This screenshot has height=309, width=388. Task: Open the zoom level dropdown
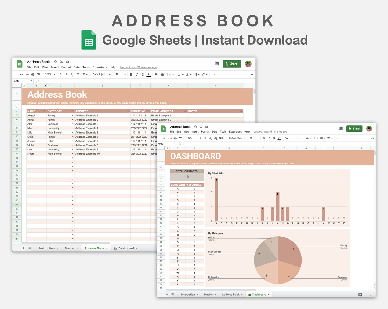(50, 74)
